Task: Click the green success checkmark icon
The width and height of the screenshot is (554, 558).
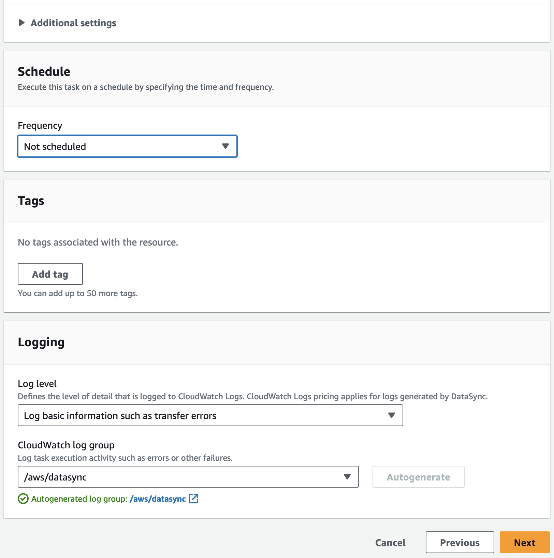Action: (23, 499)
